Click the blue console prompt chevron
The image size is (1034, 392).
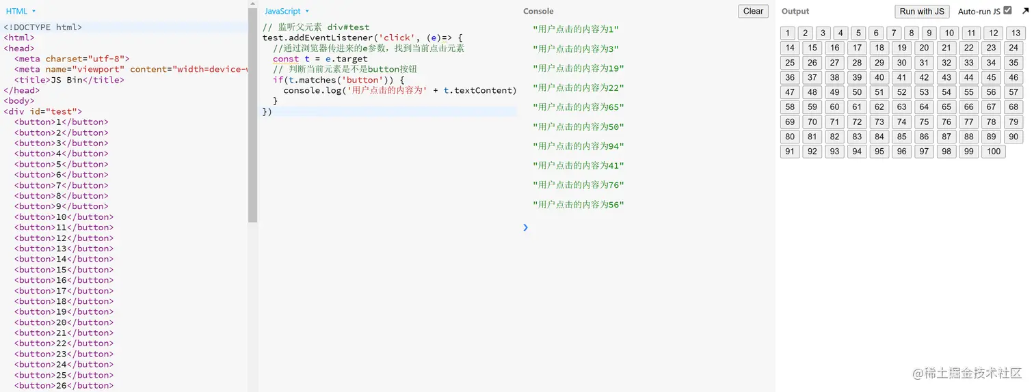(525, 227)
